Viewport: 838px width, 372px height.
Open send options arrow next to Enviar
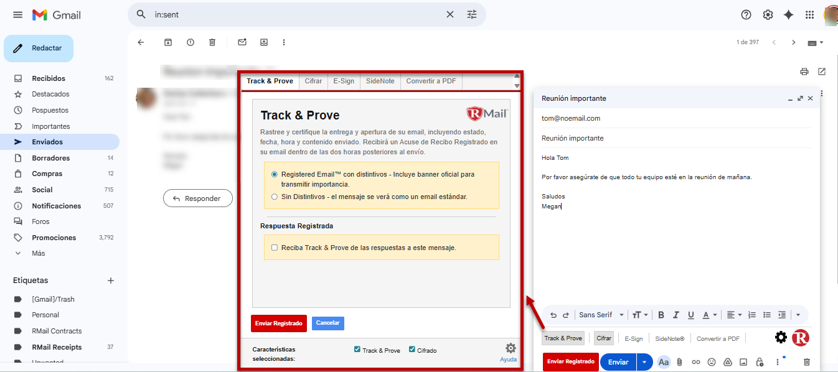644,362
